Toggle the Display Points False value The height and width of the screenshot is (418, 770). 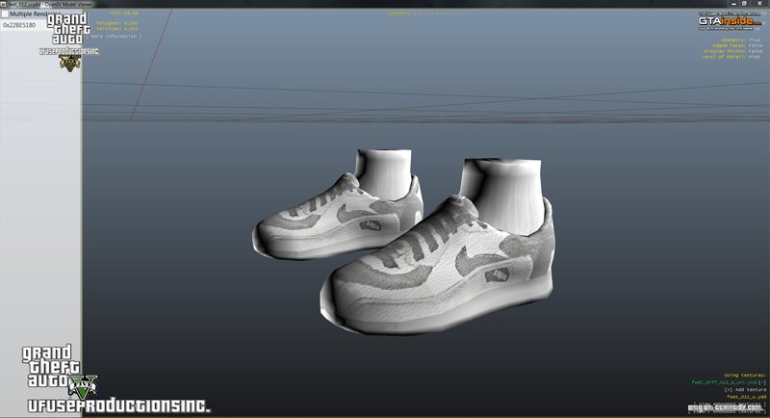[x=756, y=51]
